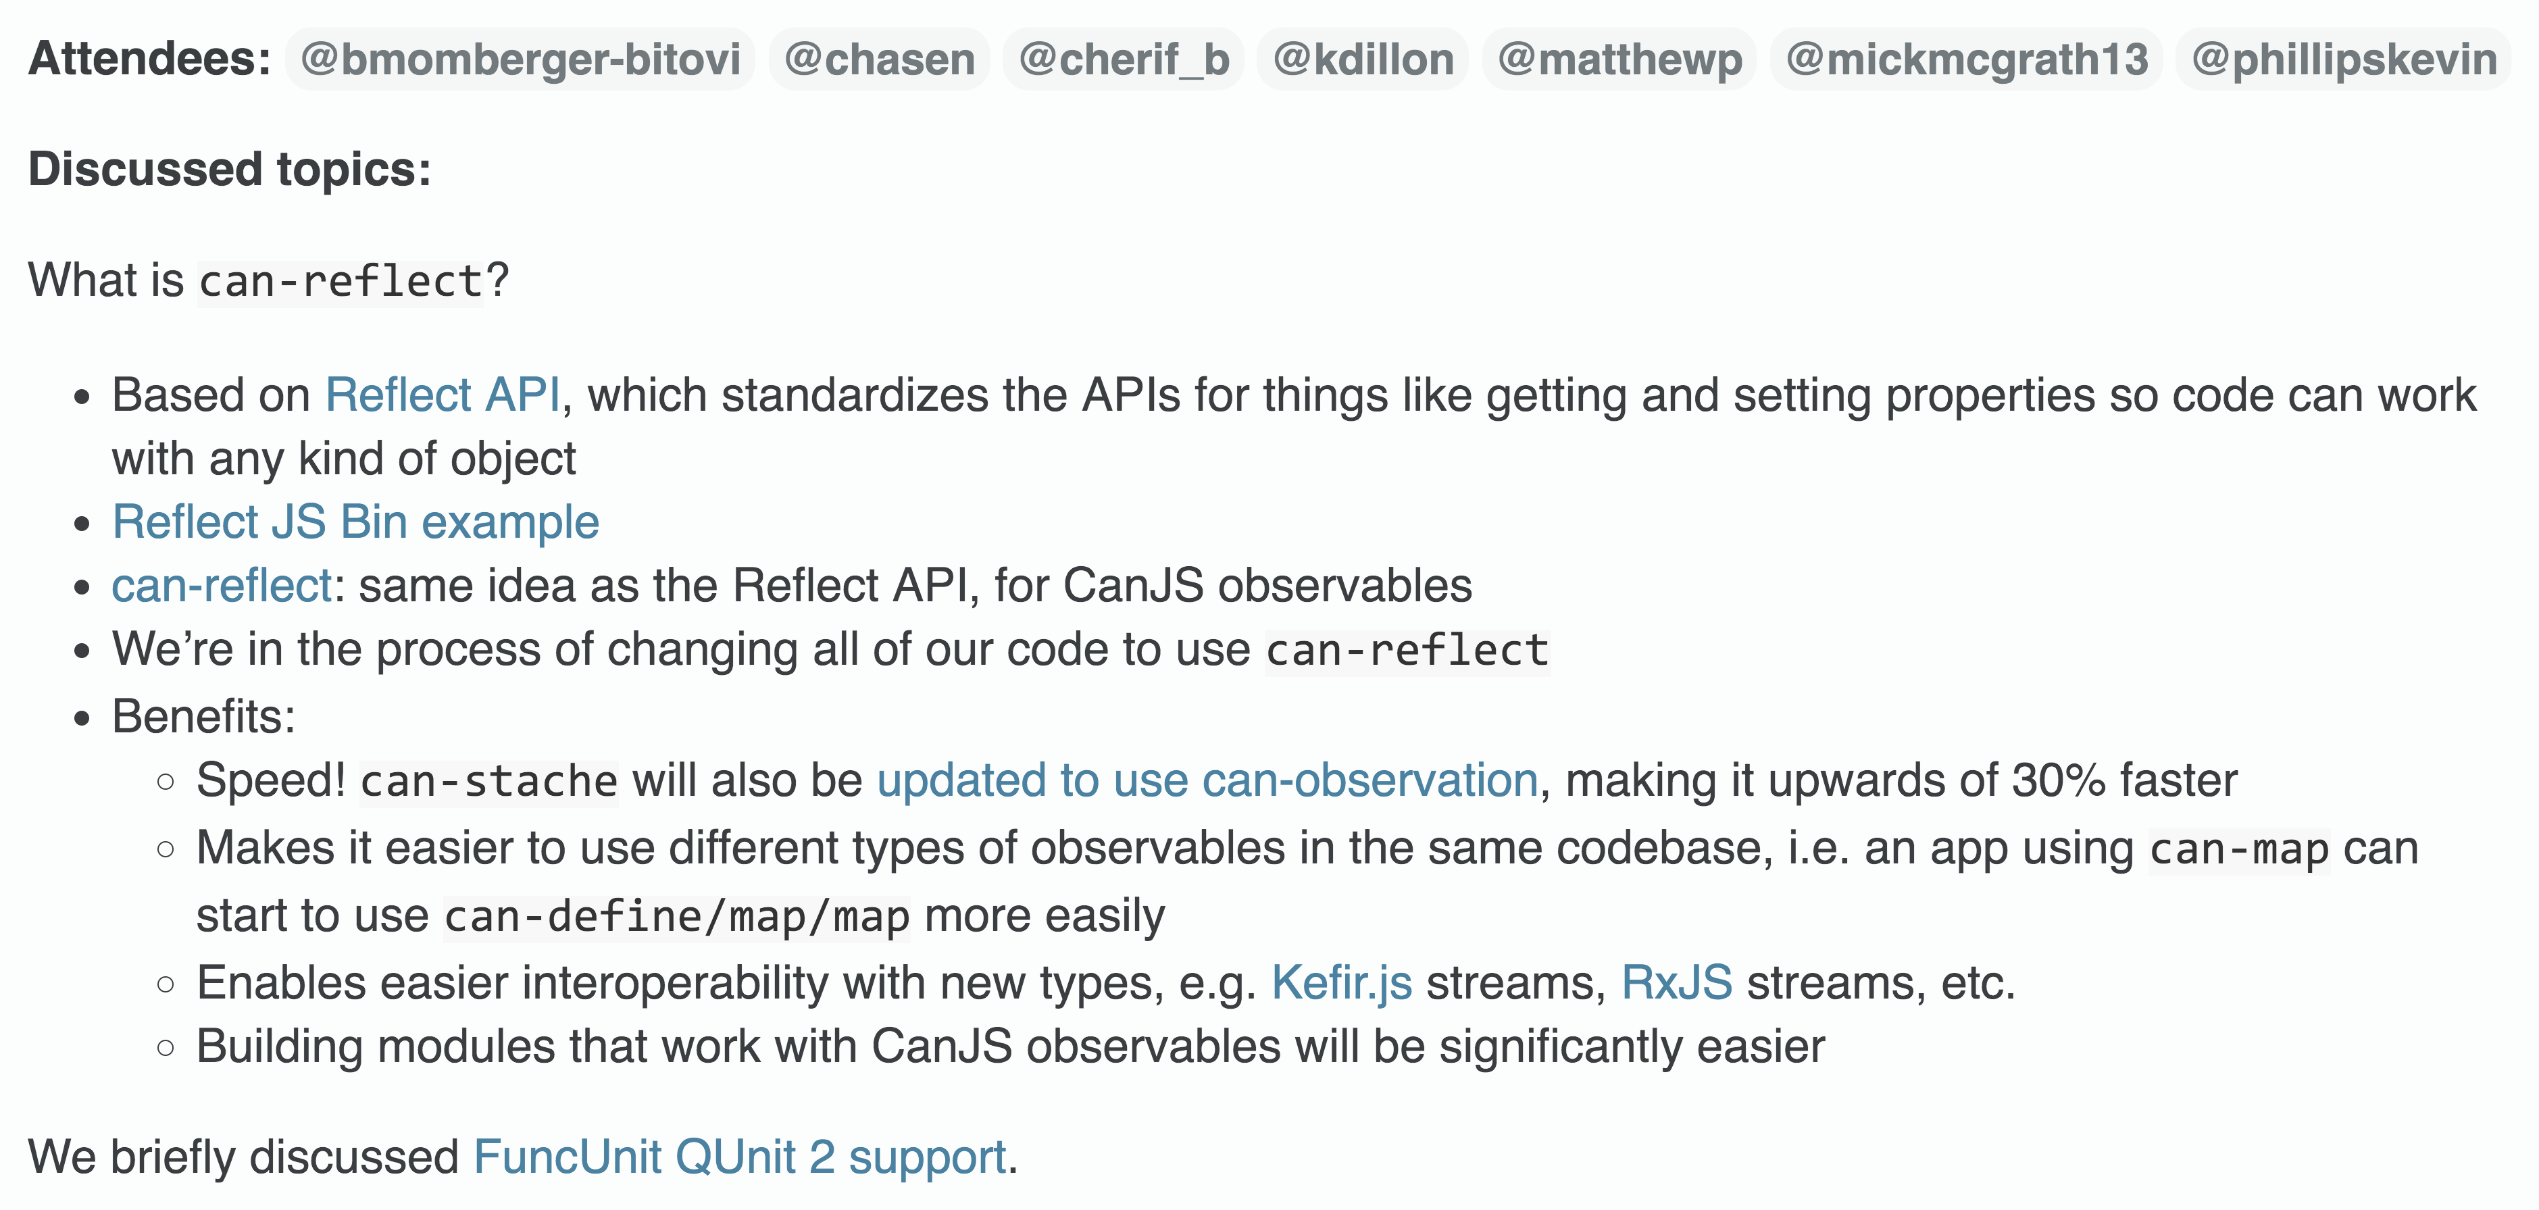The height and width of the screenshot is (1210, 2539).
Task: Open the Reflect API link
Action: click(443, 395)
